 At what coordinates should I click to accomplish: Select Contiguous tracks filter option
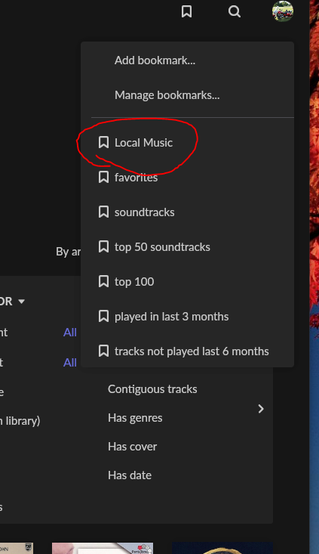point(152,389)
